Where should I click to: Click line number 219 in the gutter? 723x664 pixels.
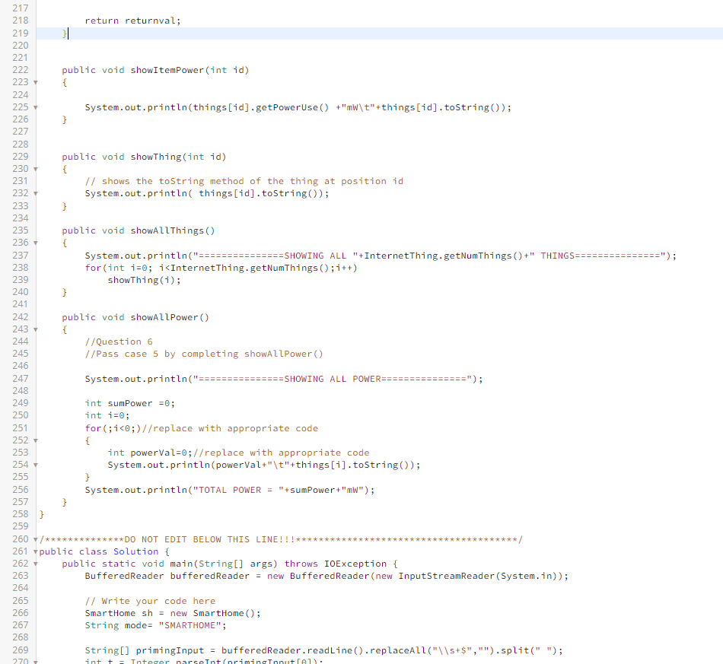[x=21, y=33]
